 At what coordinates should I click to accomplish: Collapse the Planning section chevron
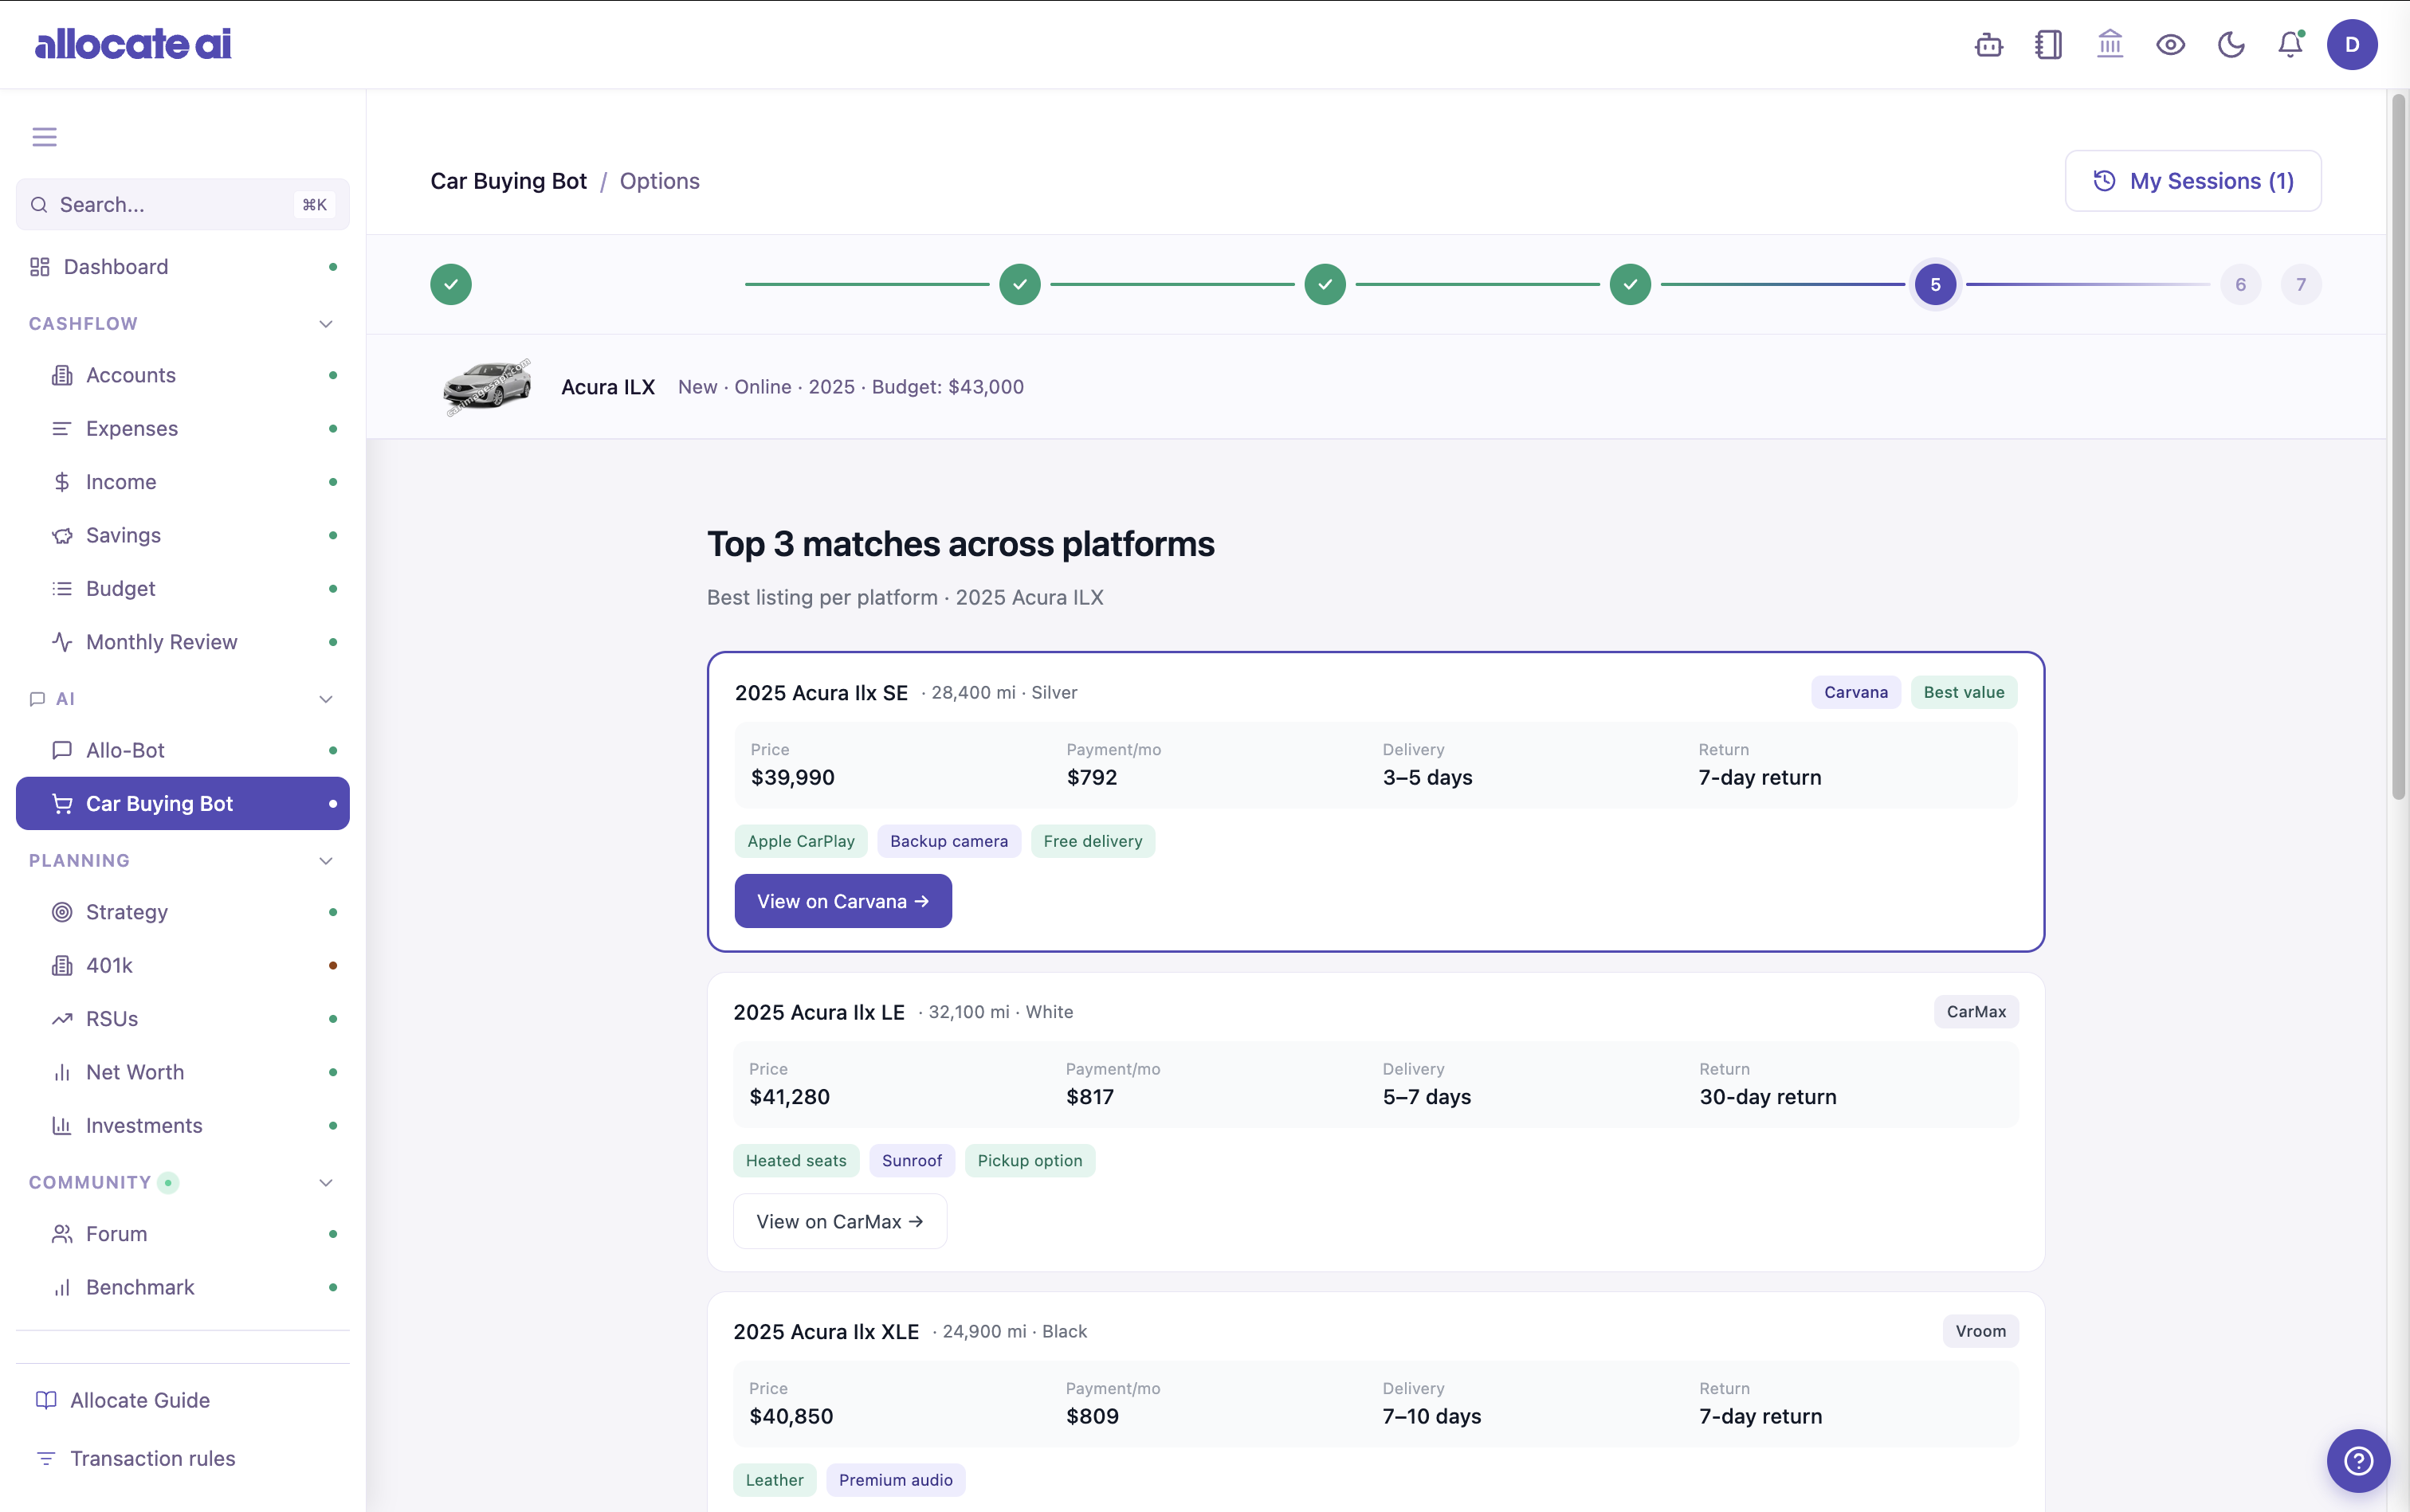pos(326,861)
